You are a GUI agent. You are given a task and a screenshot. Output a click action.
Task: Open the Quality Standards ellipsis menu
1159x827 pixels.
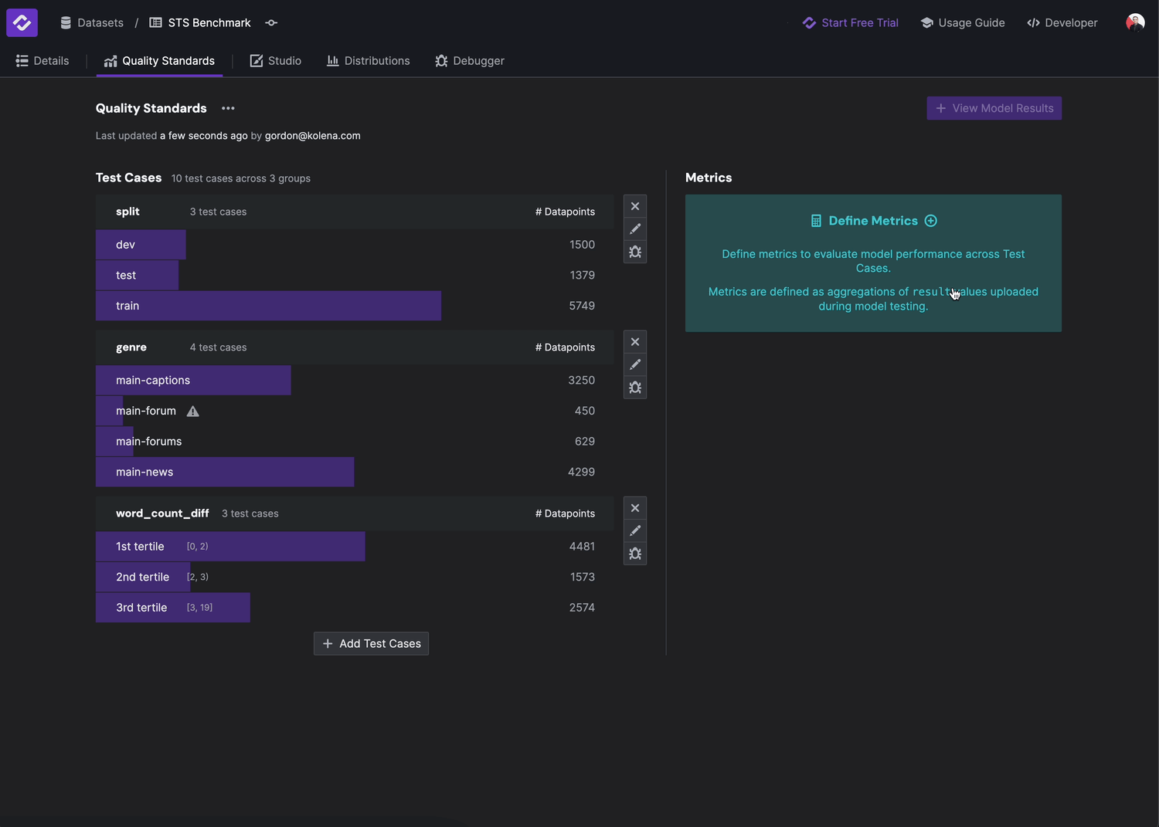click(228, 109)
